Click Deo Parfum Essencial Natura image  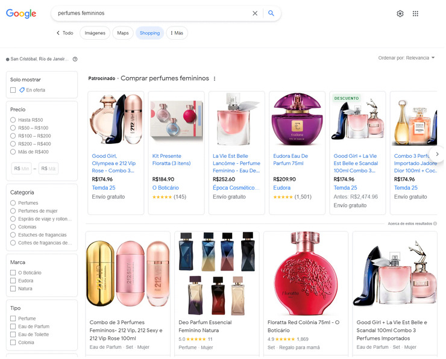click(217, 273)
